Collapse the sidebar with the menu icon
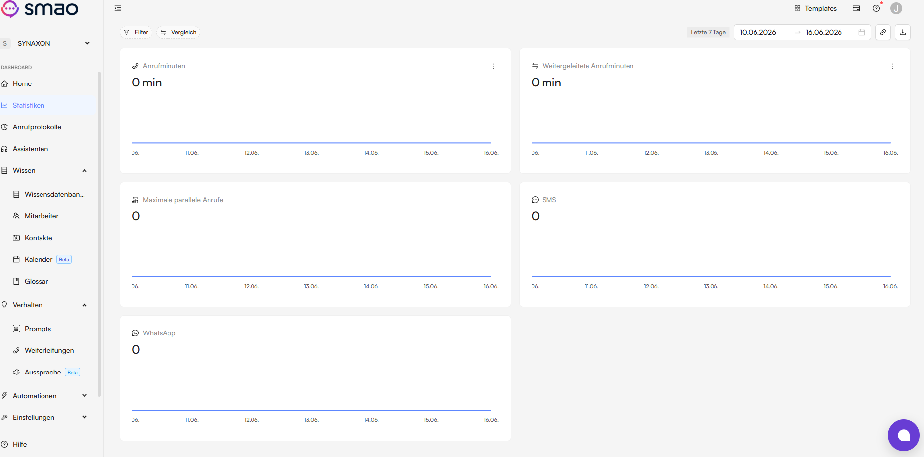Screen dimensions: 924x457 (x=118, y=8)
